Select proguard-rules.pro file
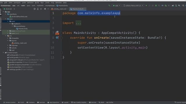 coord(26,60)
